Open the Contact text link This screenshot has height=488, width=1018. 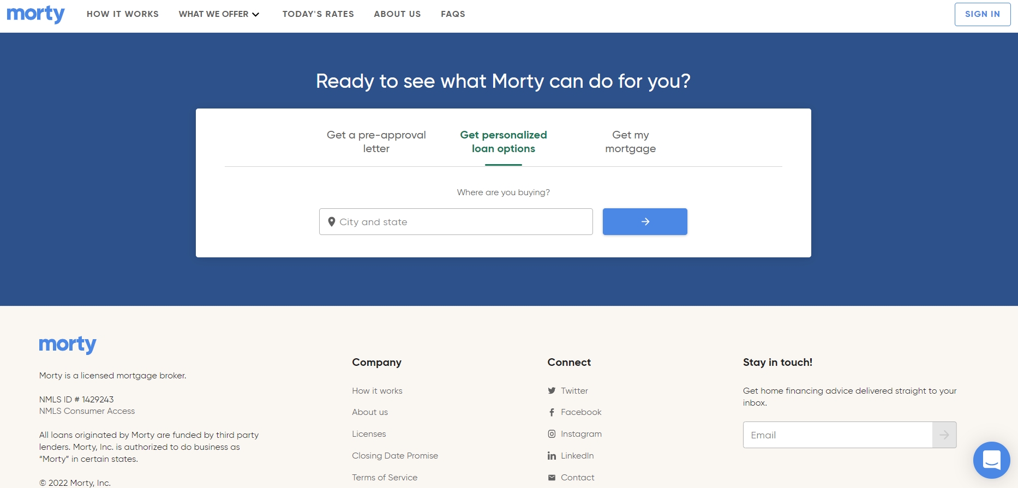pyautogui.click(x=578, y=478)
